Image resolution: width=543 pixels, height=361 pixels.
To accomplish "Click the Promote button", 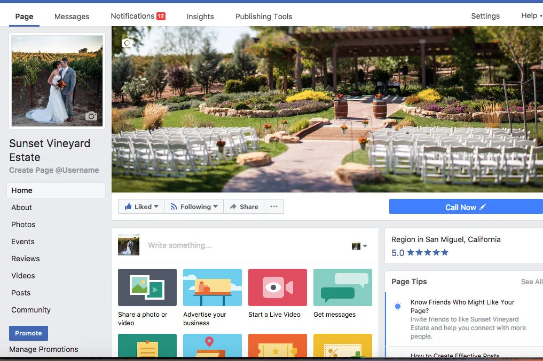I will (x=28, y=333).
